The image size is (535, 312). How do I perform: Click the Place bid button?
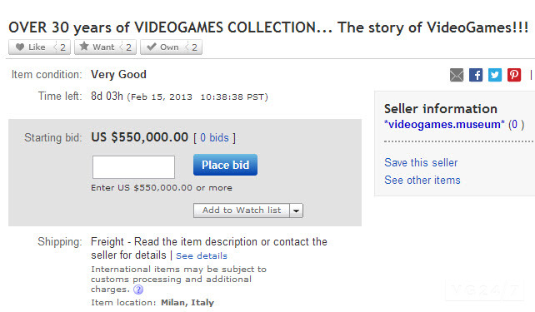tap(225, 165)
